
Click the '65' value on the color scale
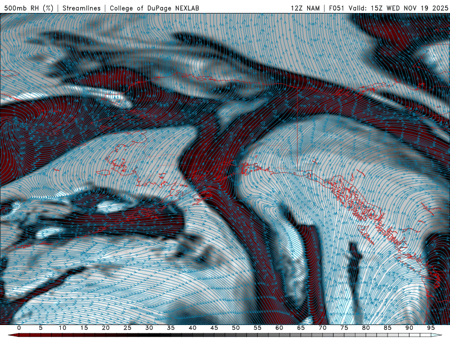click(x=301, y=328)
